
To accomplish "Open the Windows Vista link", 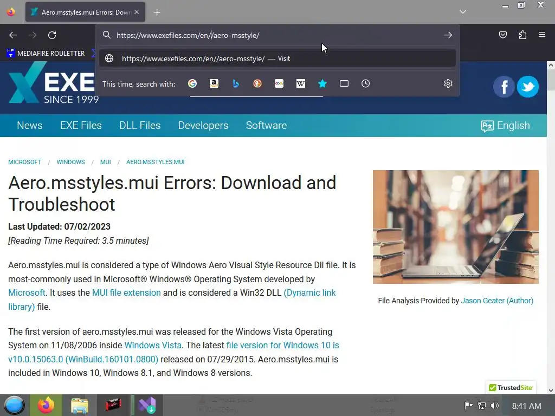I will (153, 345).
